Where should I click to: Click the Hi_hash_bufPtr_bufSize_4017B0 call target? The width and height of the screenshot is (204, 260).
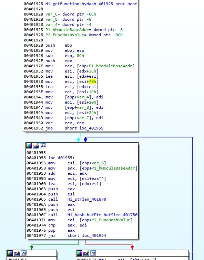coord(102,215)
